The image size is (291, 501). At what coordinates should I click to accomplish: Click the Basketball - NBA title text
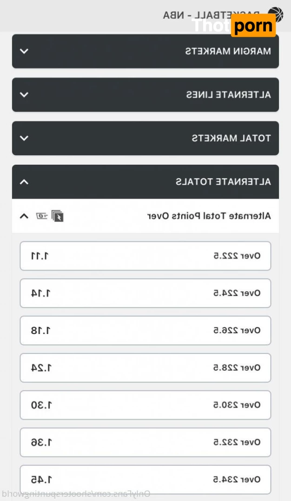214,15
